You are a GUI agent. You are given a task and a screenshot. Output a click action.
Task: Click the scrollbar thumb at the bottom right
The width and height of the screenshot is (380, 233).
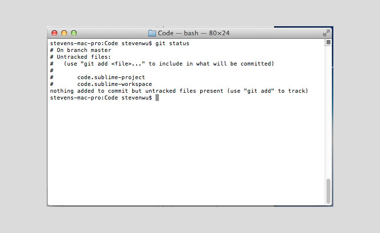(328, 191)
